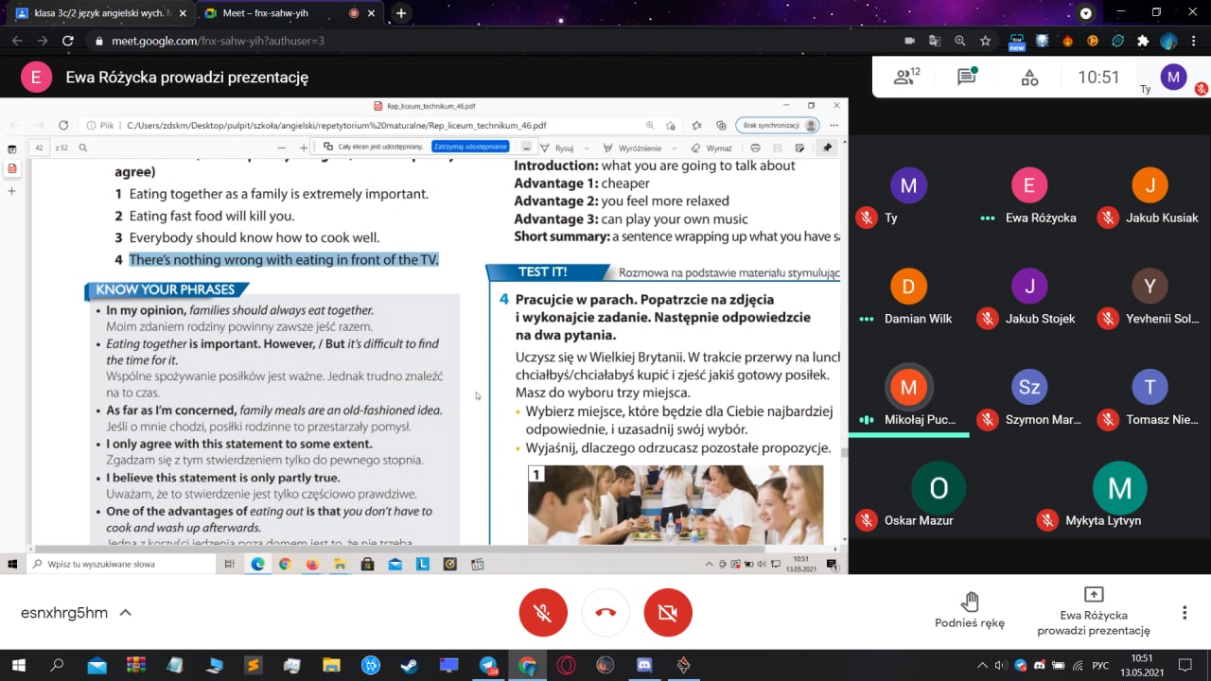Click the Wymaż erase tool

(x=711, y=148)
